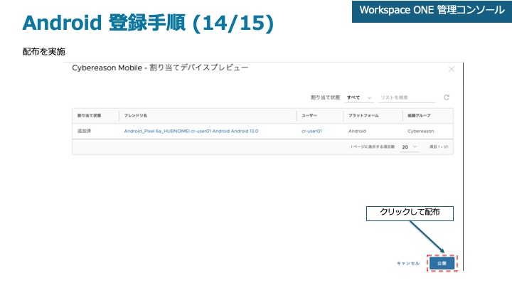This screenshot has width=512, height=288.
Task: Click the 公開 publish button
Action: 442,263
